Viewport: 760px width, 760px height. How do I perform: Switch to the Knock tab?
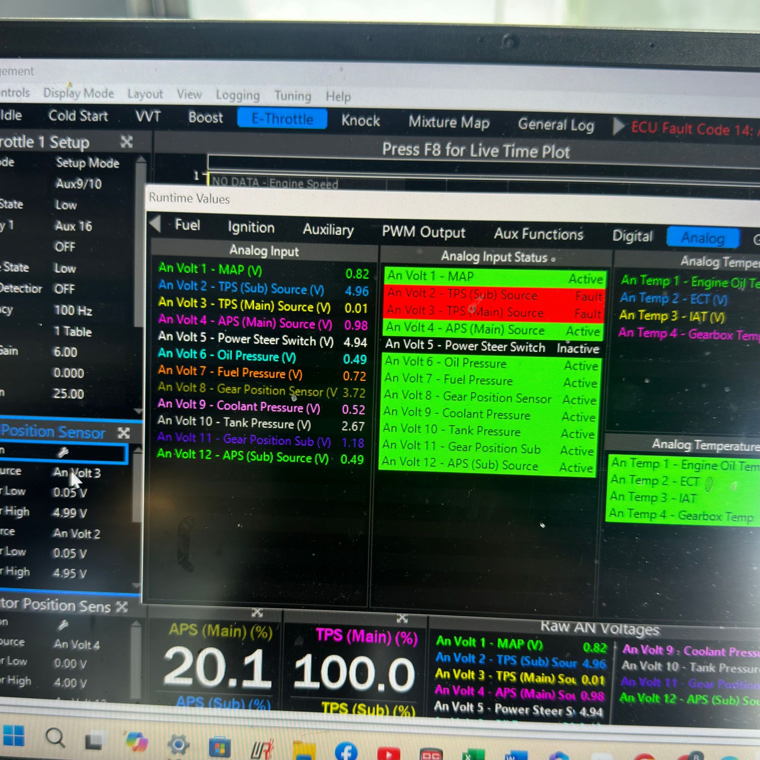(360, 121)
